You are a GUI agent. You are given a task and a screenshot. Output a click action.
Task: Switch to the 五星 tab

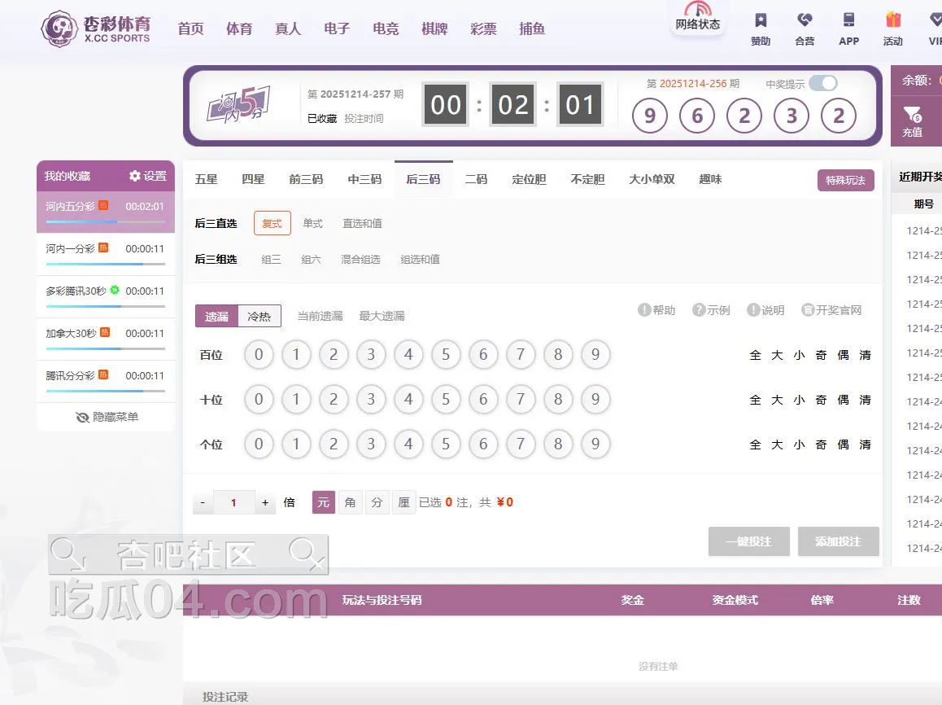pyautogui.click(x=206, y=179)
